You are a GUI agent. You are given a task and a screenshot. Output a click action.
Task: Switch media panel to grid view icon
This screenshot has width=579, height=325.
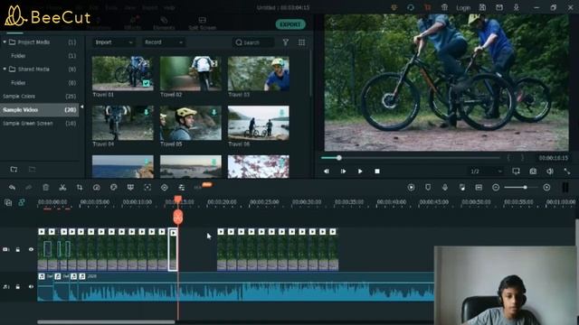[x=301, y=42]
